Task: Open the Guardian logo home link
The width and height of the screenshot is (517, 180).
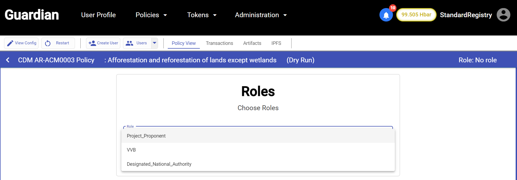Action: tap(32, 15)
